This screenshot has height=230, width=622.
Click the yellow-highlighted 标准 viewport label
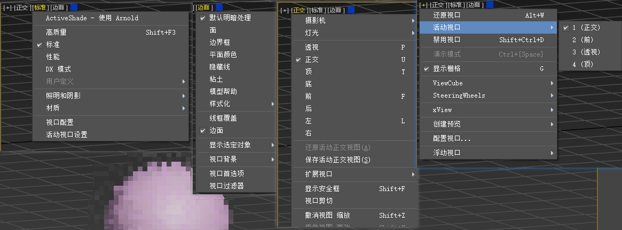pyautogui.click(x=40, y=7)
